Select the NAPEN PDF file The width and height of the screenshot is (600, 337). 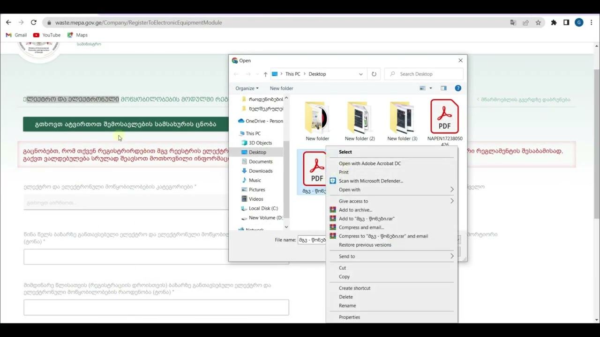point(445,123)
